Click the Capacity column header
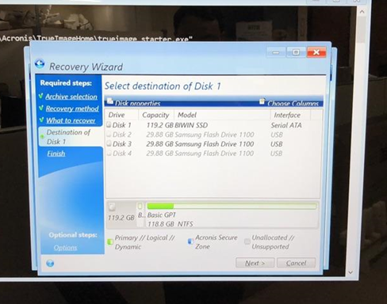Screen dimensions: 387x304 (x=155, y=115)
